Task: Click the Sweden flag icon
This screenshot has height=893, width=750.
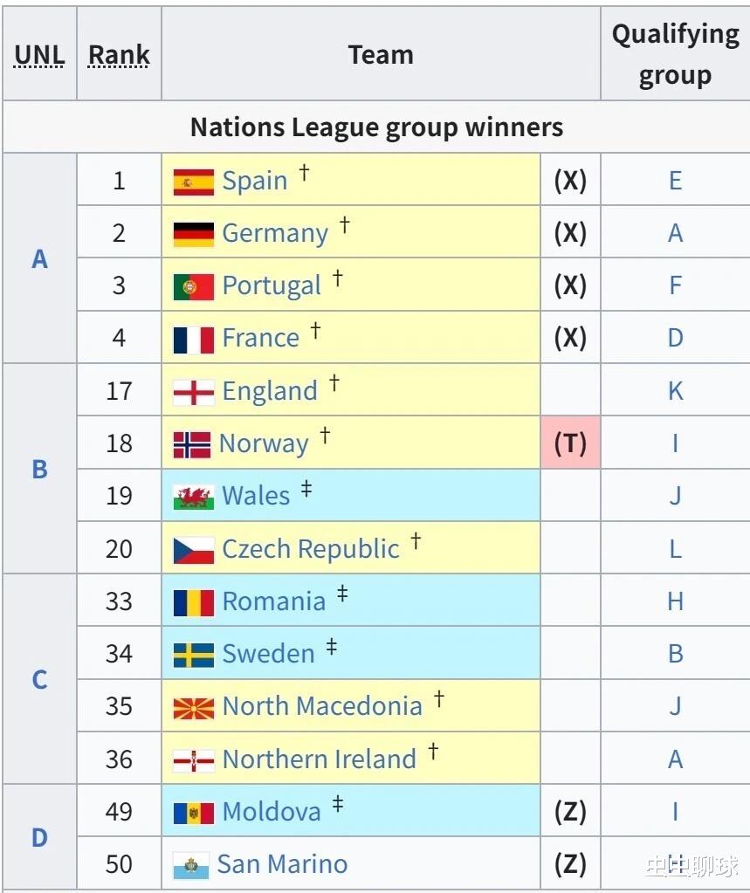Action: tap(193, 655)
